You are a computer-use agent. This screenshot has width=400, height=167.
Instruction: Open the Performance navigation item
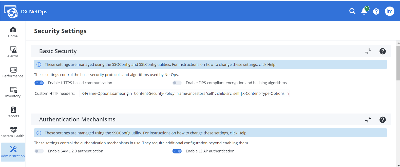point(13,72)
